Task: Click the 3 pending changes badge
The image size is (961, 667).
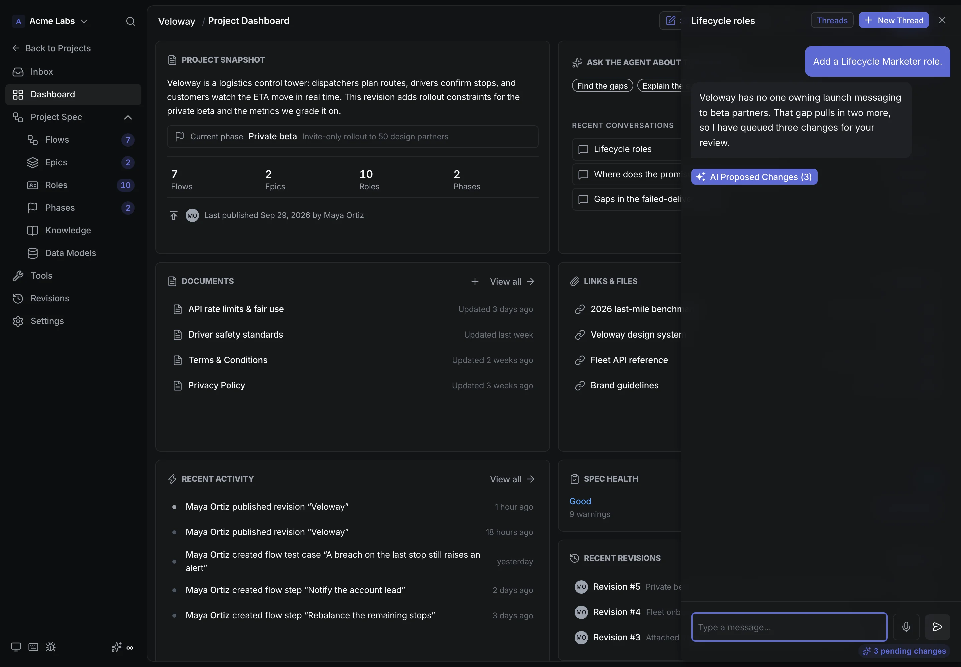Action: coord(904,651)
